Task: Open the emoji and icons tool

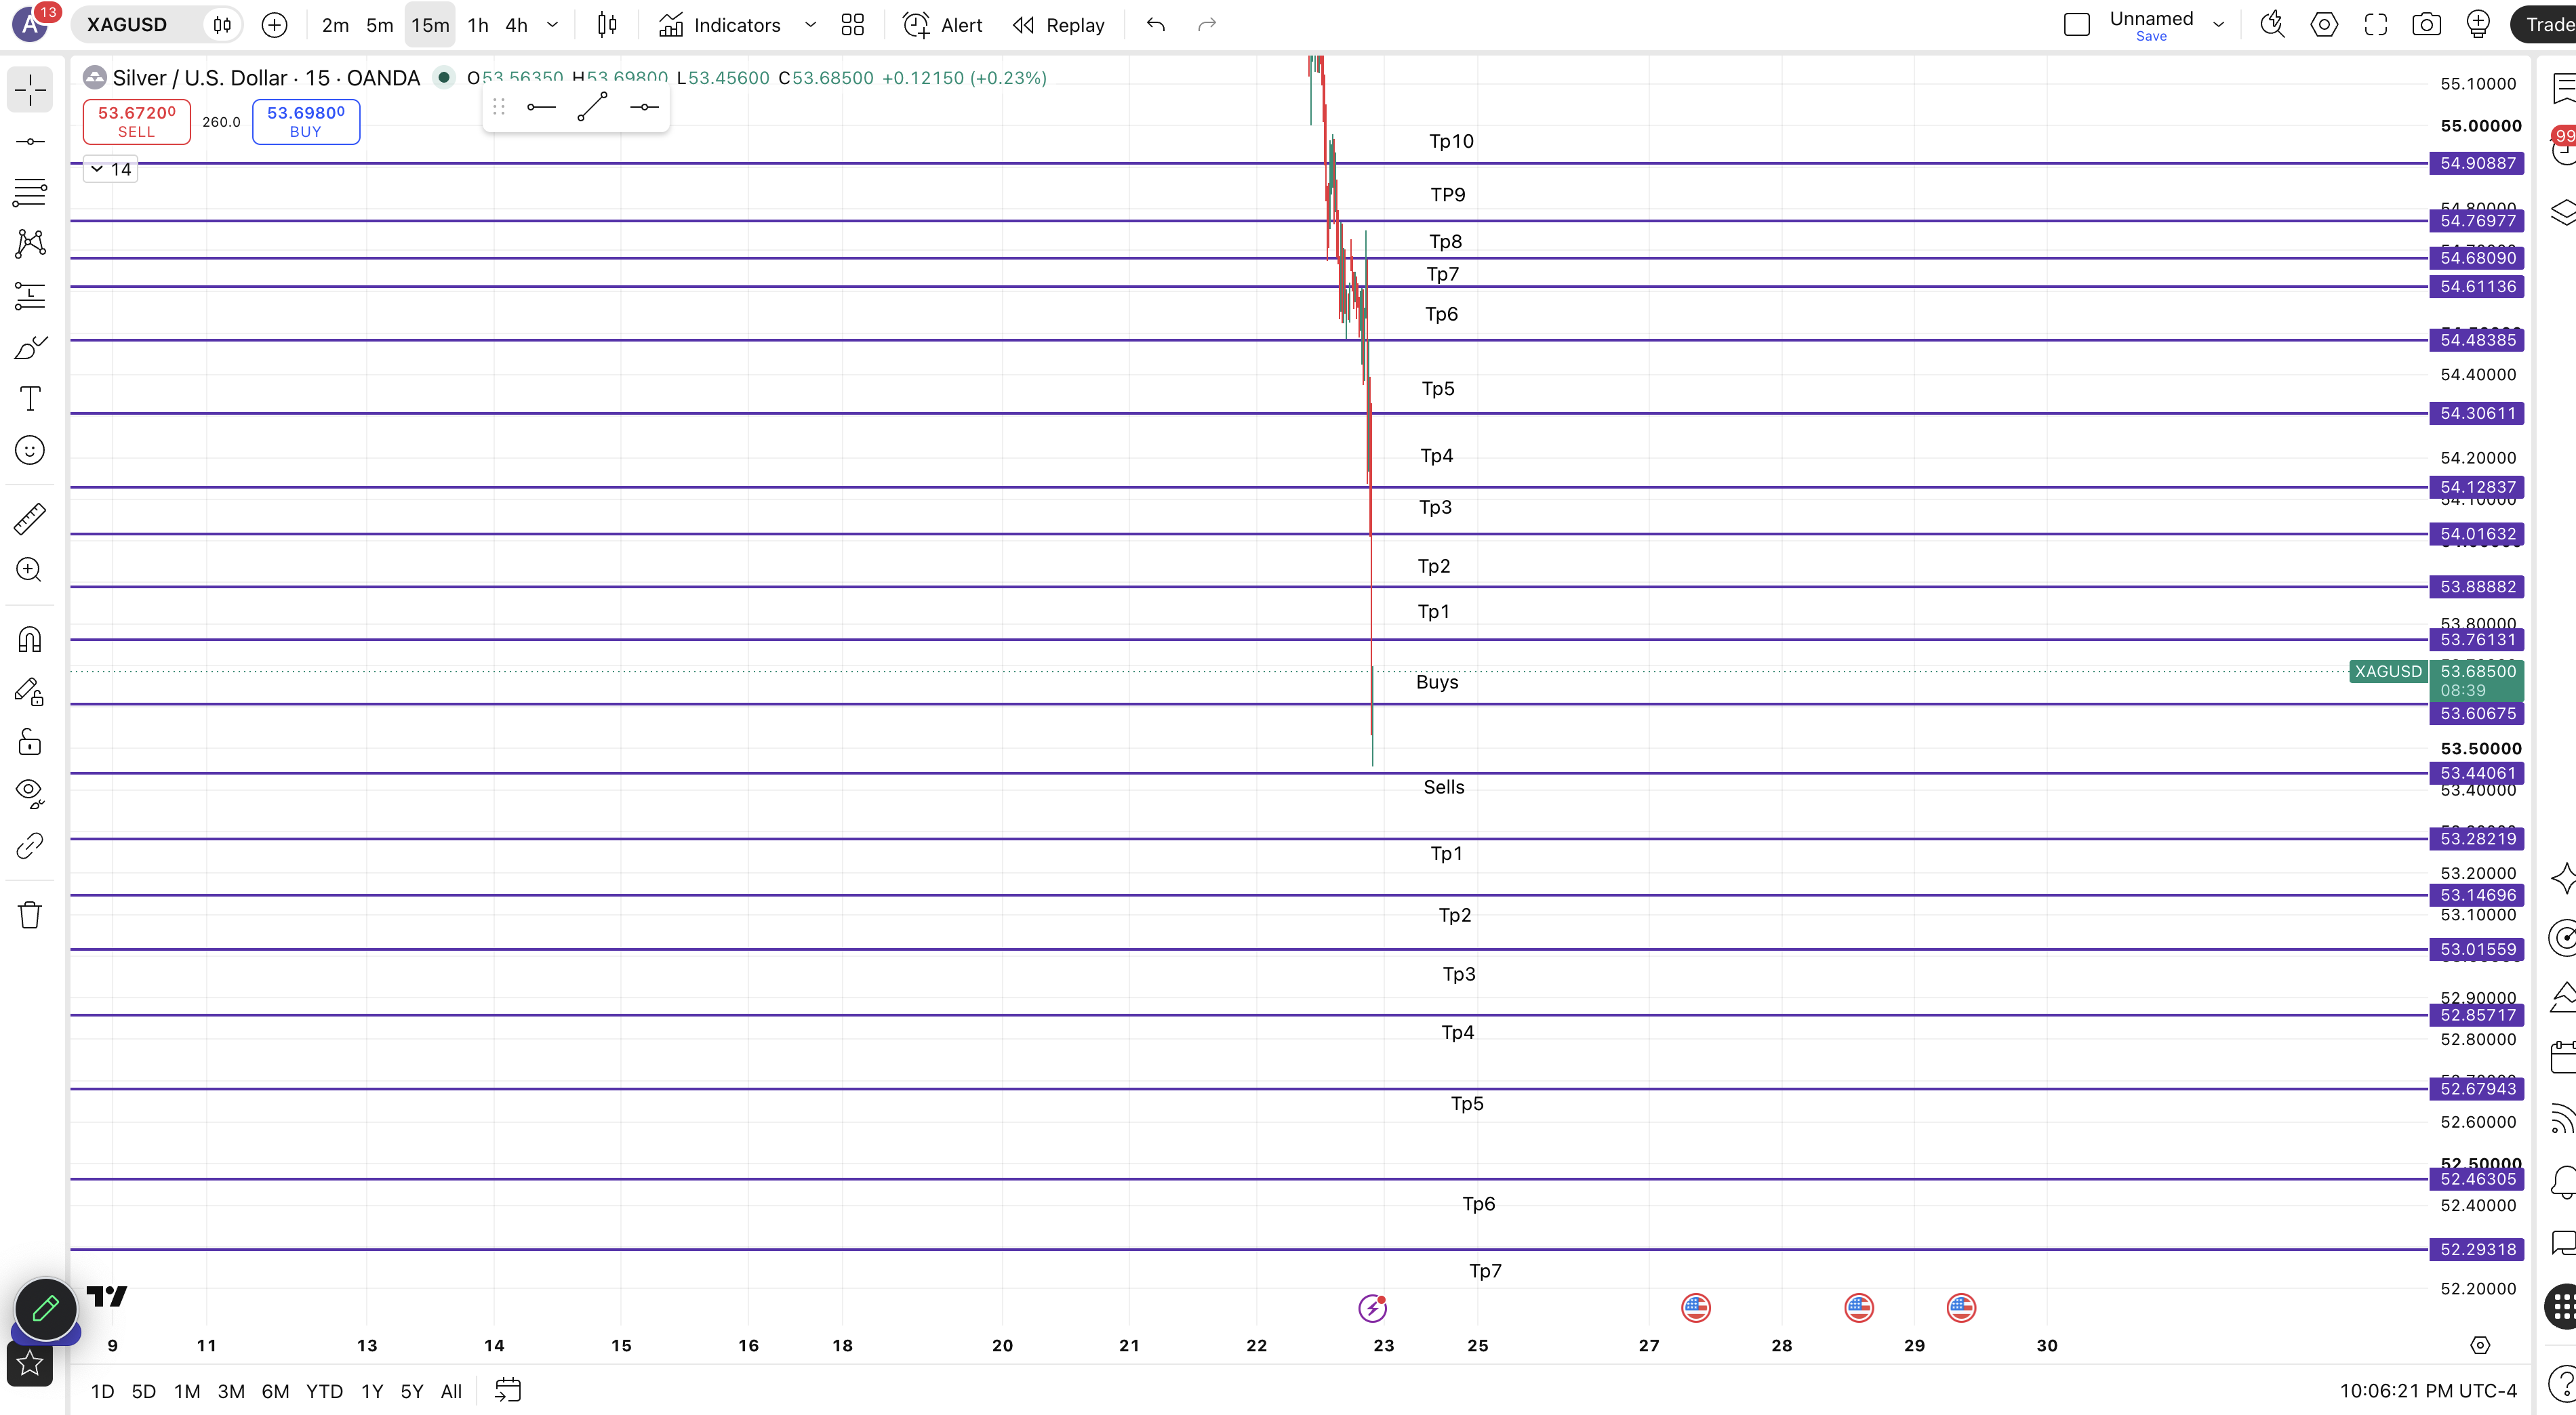Action: [x=30, y=450]
